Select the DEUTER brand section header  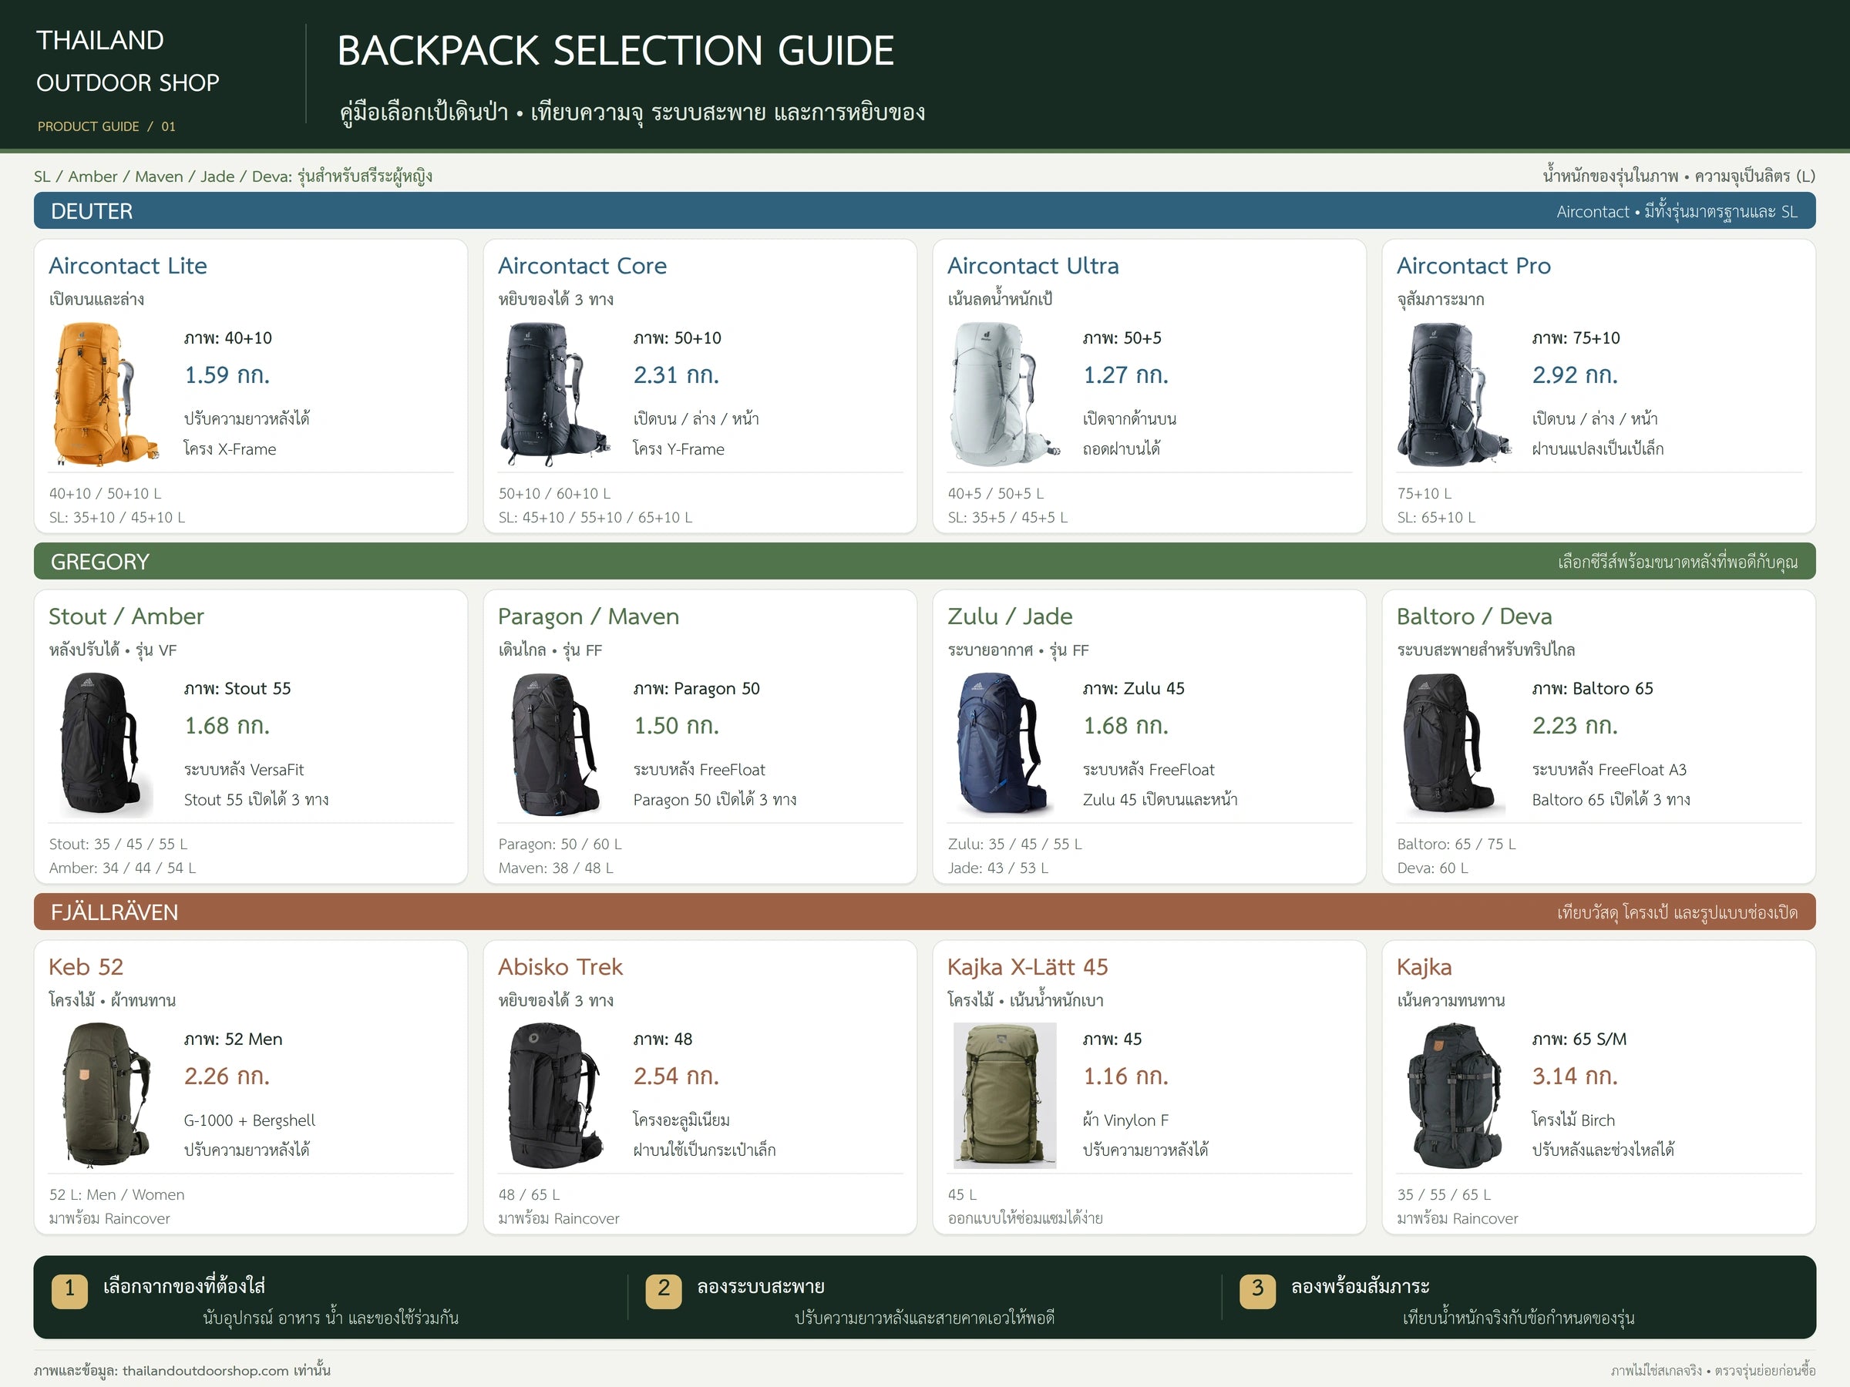click(x=924, y=210)
